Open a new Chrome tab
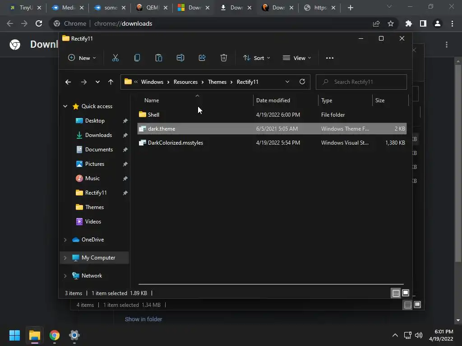This screenshot has height=346, width=462. point(350,8)
